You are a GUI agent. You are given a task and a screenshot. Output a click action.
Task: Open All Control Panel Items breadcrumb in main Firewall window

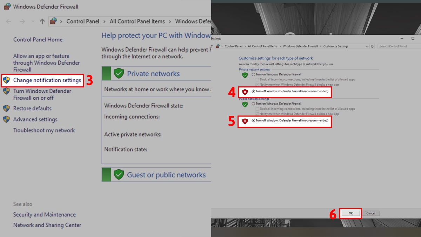(x=137, y=21)
